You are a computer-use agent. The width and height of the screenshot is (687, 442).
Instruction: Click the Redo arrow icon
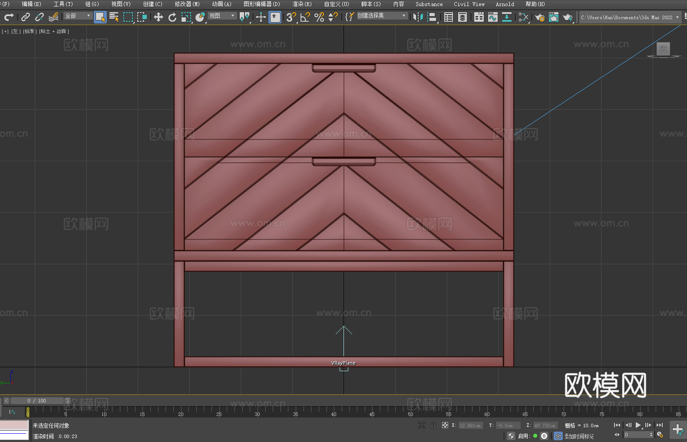9,17
